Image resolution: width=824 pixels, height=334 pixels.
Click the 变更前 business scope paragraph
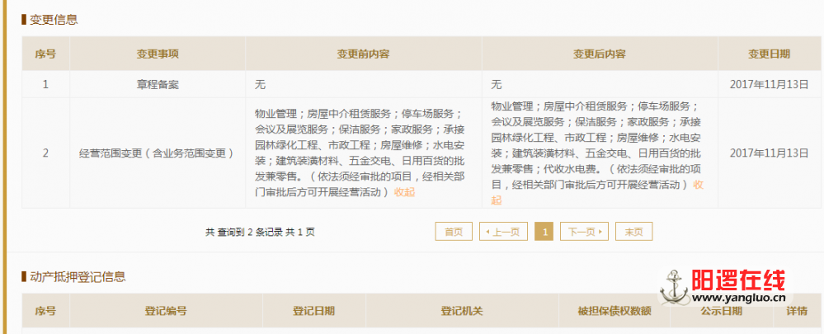coord(360,153)
